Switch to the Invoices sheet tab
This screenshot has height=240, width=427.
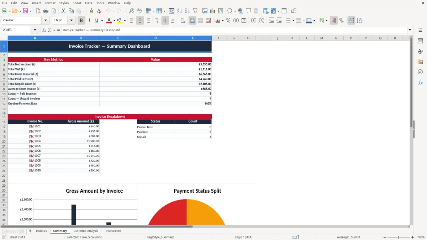tap(41, 231)
